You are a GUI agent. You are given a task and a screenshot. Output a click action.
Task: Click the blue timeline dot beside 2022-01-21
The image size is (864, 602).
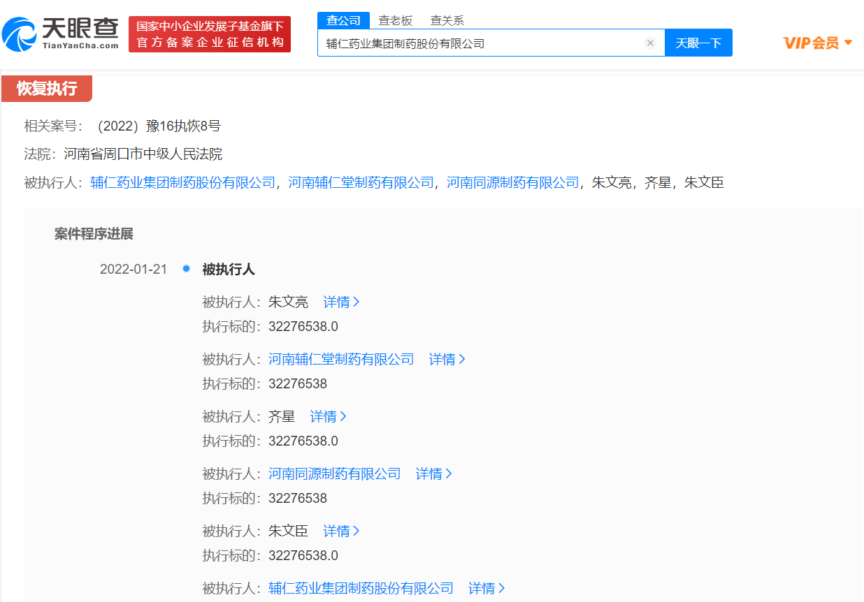[x=186, y=268]
